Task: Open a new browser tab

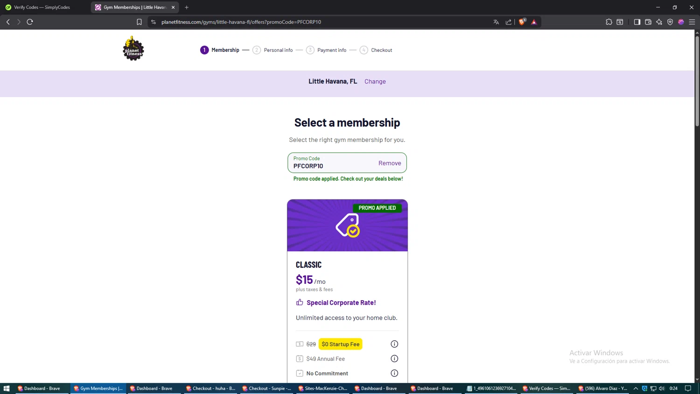Action: (187, 7)
